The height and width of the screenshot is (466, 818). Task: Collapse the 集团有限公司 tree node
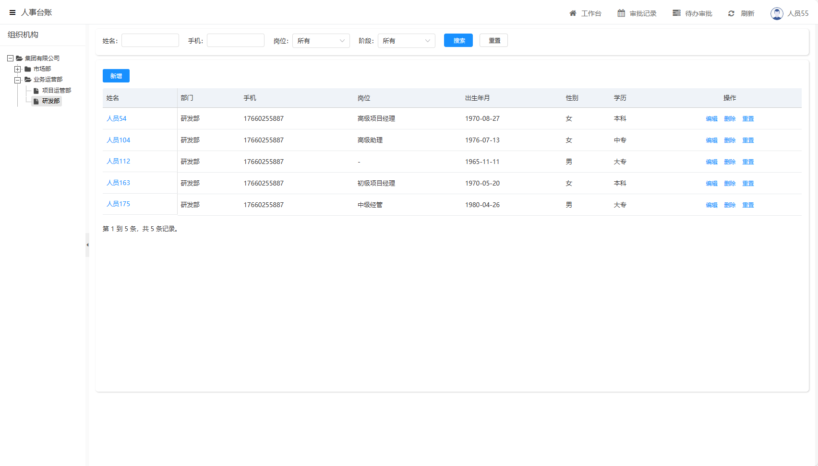10,58
